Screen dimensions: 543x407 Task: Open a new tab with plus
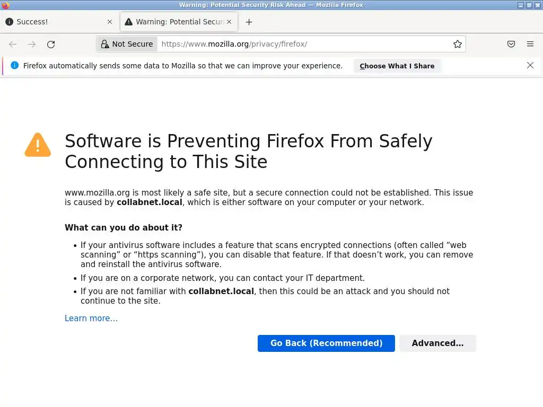click(x=249, y=22)
